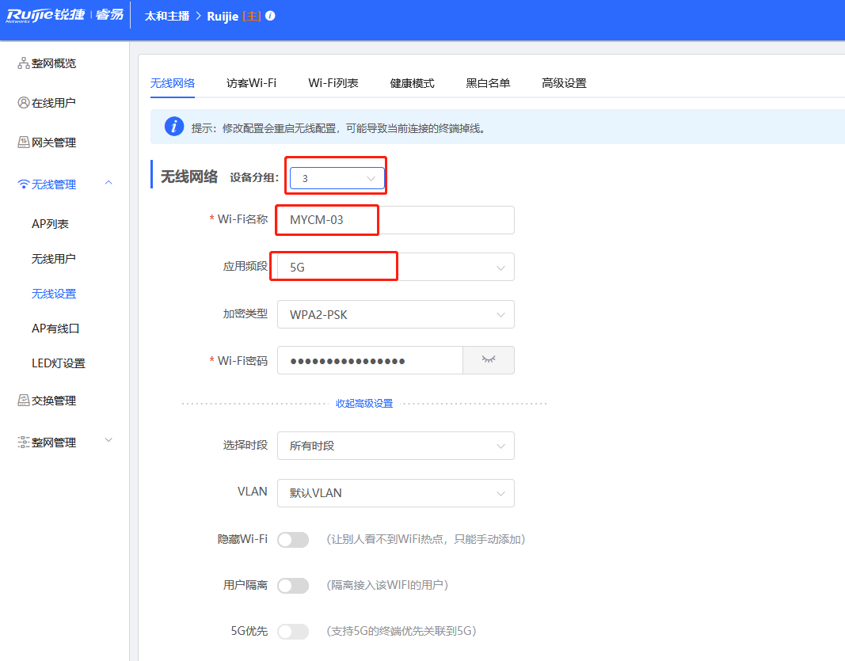Toggle the 5G优先 switch

293,632
